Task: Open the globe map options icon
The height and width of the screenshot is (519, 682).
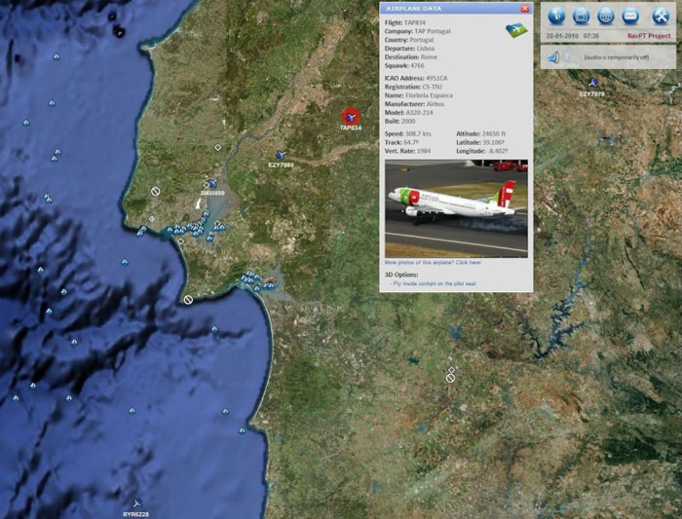Action: pyautogui.click(x=605, y=17)
